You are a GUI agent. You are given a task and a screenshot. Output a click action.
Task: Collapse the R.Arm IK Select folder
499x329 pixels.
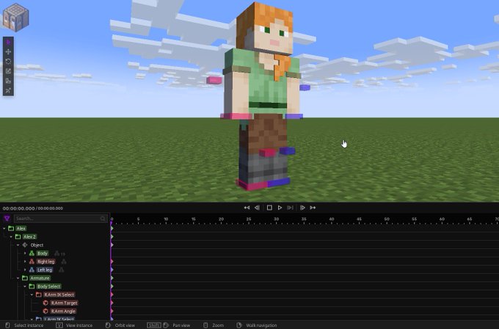tap(32, 294)
